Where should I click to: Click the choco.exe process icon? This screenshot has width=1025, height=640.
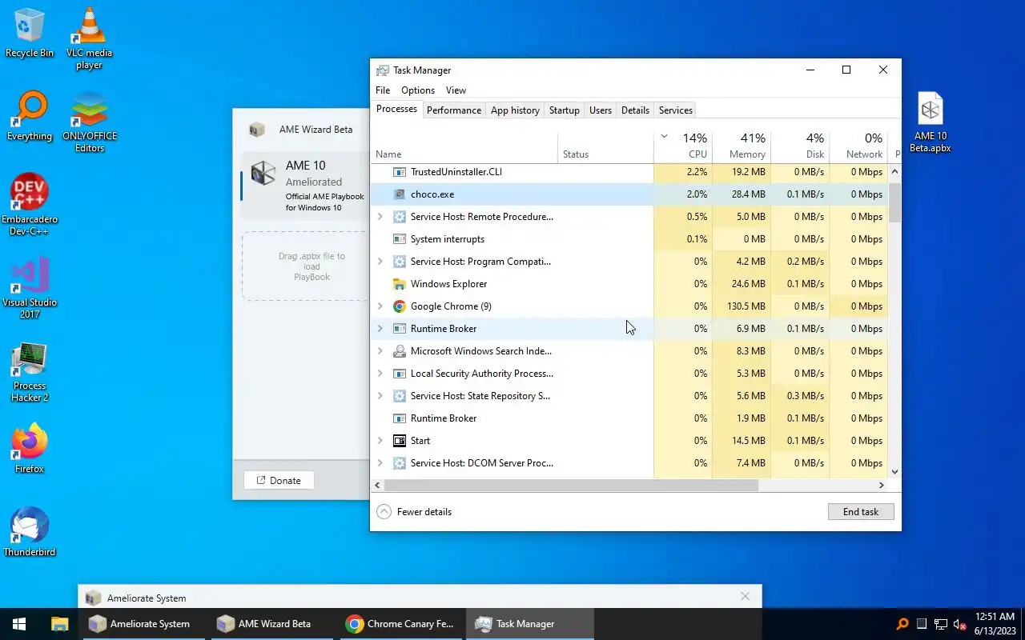tap(400, 194)
